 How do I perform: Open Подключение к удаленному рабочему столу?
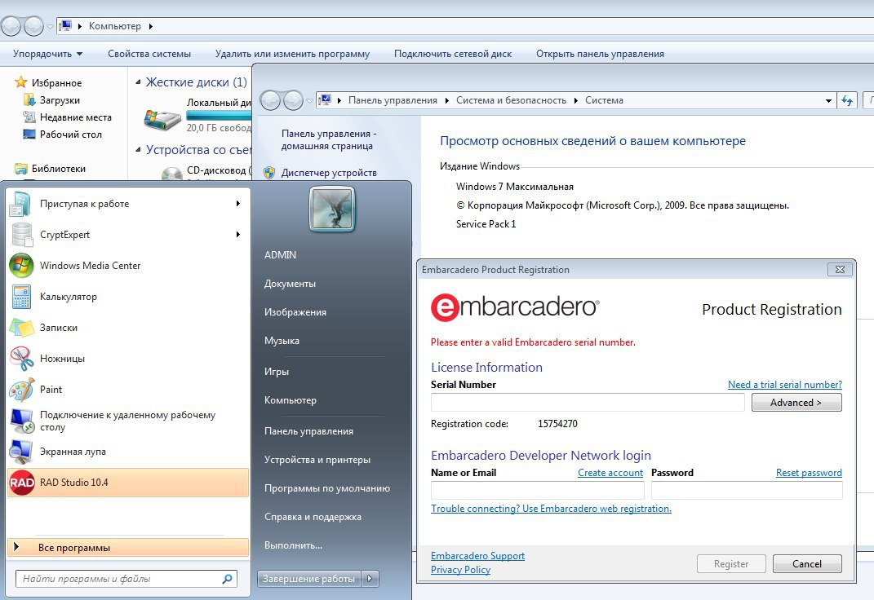pyautogui.click(x=128, y=421)
